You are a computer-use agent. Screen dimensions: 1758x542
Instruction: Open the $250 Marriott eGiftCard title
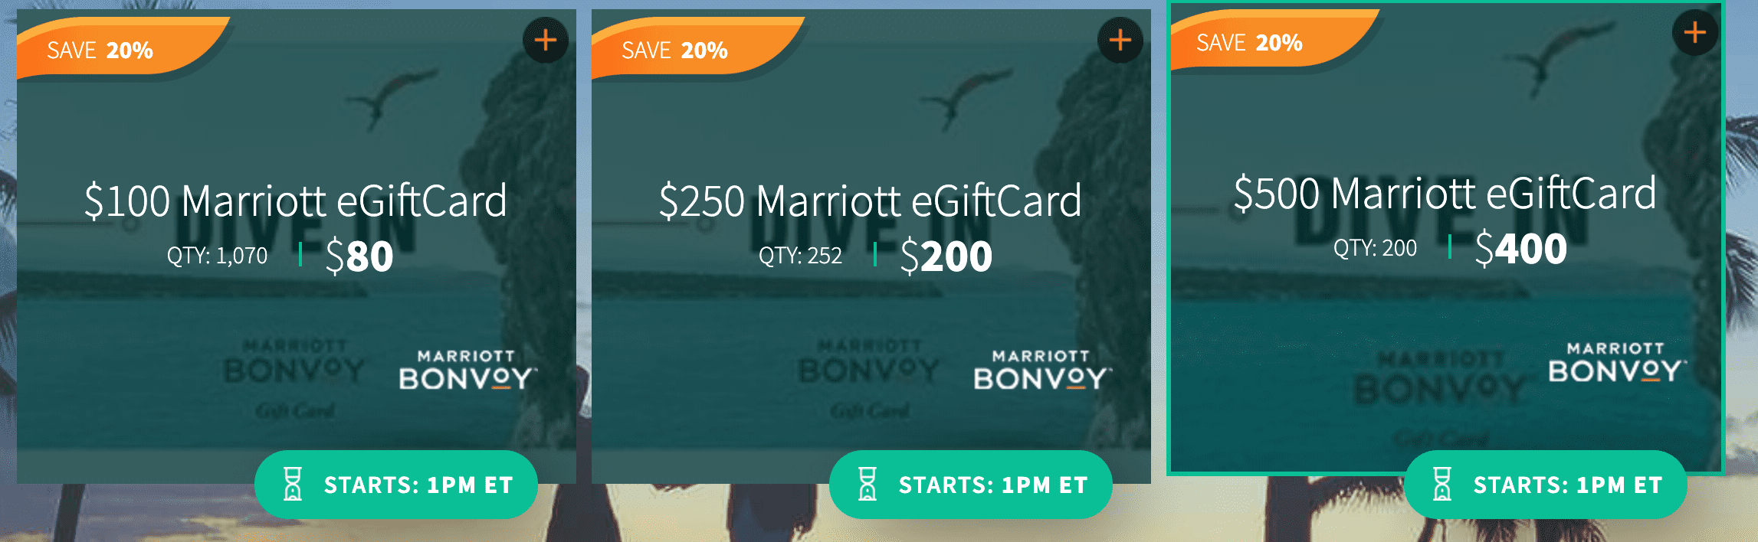[871, 201]
